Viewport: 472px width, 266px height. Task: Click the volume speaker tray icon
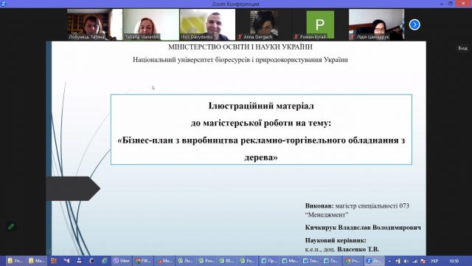(406, 261)
